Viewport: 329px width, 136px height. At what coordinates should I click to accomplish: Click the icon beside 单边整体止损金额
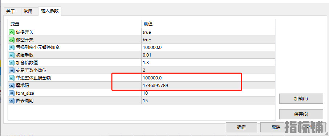coord(11,78)
